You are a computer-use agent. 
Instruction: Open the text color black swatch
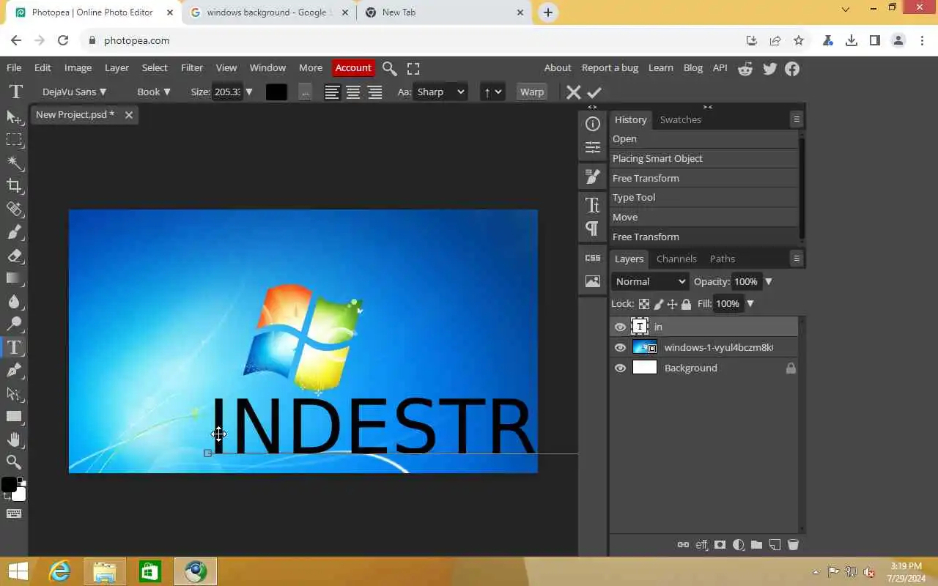click(276, 92)
